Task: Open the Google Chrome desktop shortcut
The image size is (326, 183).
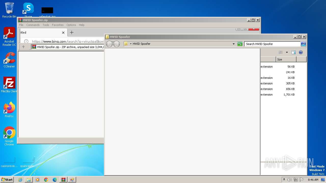Action: coord(9,136)
